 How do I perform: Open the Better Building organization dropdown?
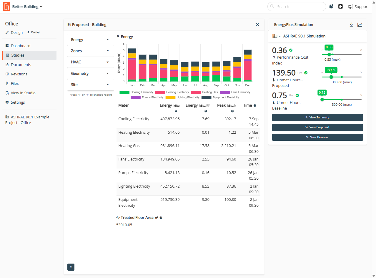coord(28,6)
